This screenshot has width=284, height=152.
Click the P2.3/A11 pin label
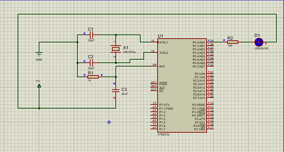pyautogui.click(x=199, y=84)
